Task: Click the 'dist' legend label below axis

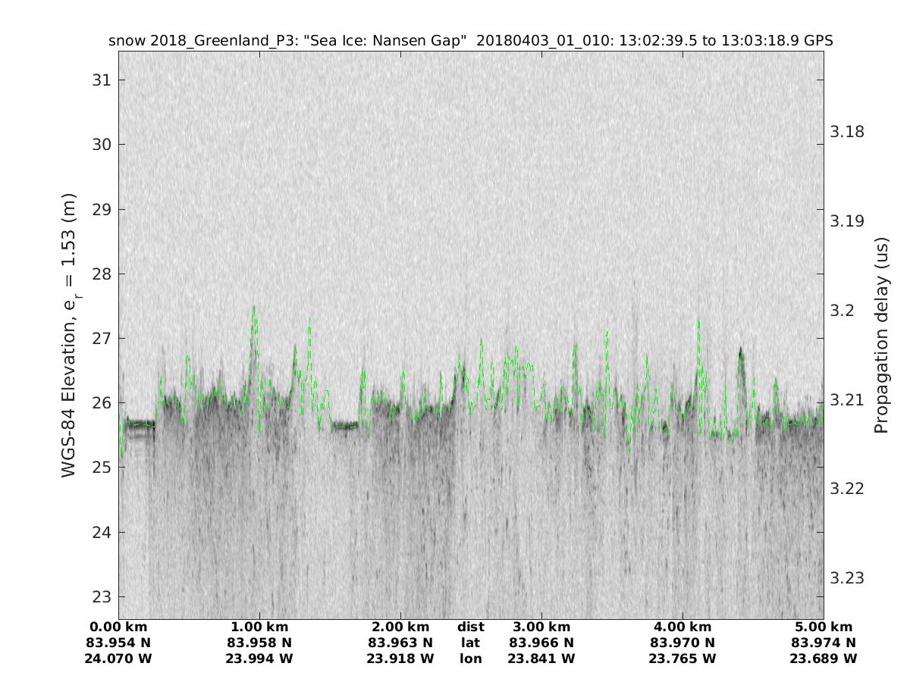Action: (470, 627)
